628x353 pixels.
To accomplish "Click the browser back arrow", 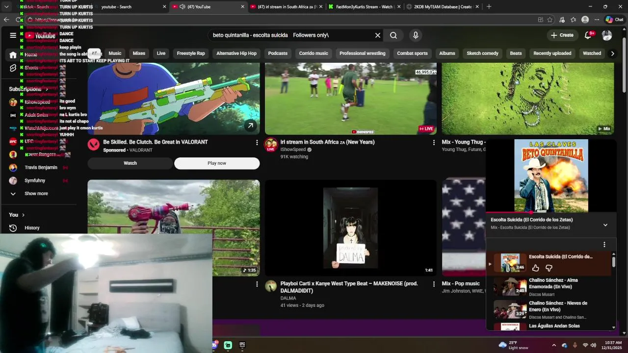I will (x=6, y=20).
